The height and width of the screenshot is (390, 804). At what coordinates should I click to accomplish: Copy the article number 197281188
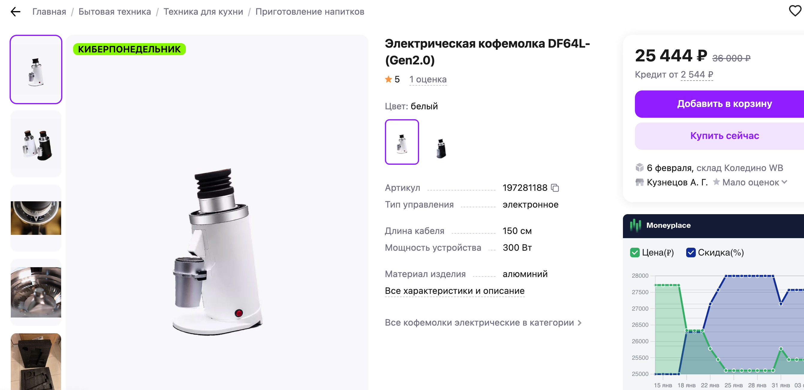coord(555,188)
